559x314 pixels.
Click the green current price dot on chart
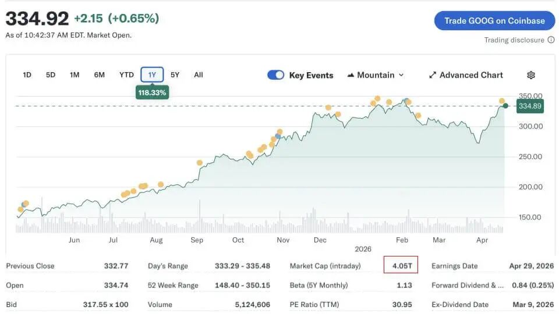505,106
